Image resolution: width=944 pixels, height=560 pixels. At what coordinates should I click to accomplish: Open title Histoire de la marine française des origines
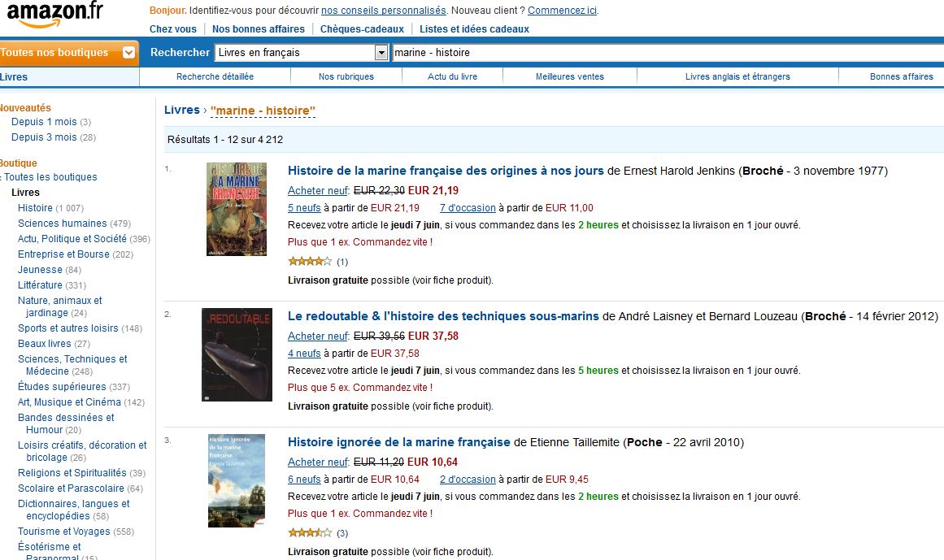[x=446, y=170]
